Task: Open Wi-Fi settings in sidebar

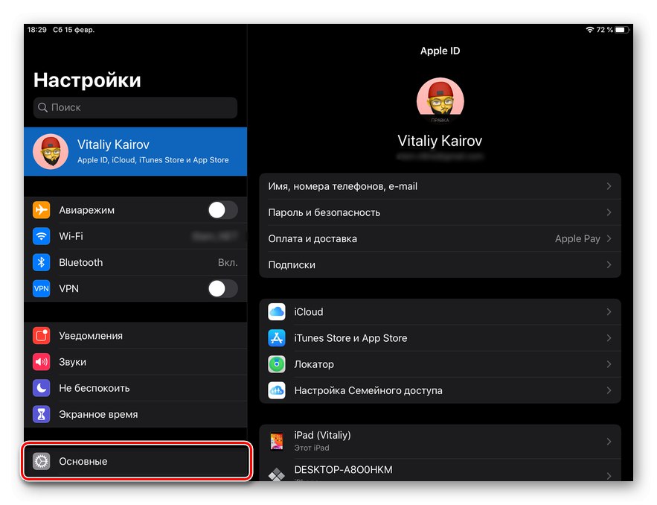Action: [135, 236]
